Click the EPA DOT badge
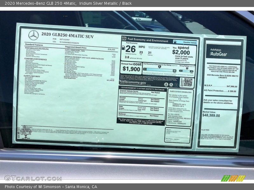This screenshot has height=190, width=254. pos(124,38)
